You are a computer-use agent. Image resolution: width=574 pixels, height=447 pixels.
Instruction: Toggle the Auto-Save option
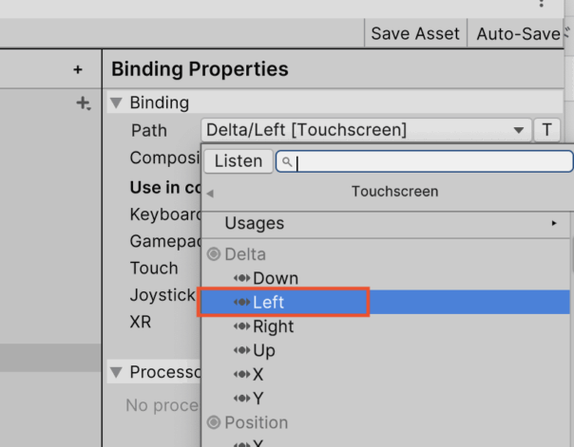(x=518, y=34)
